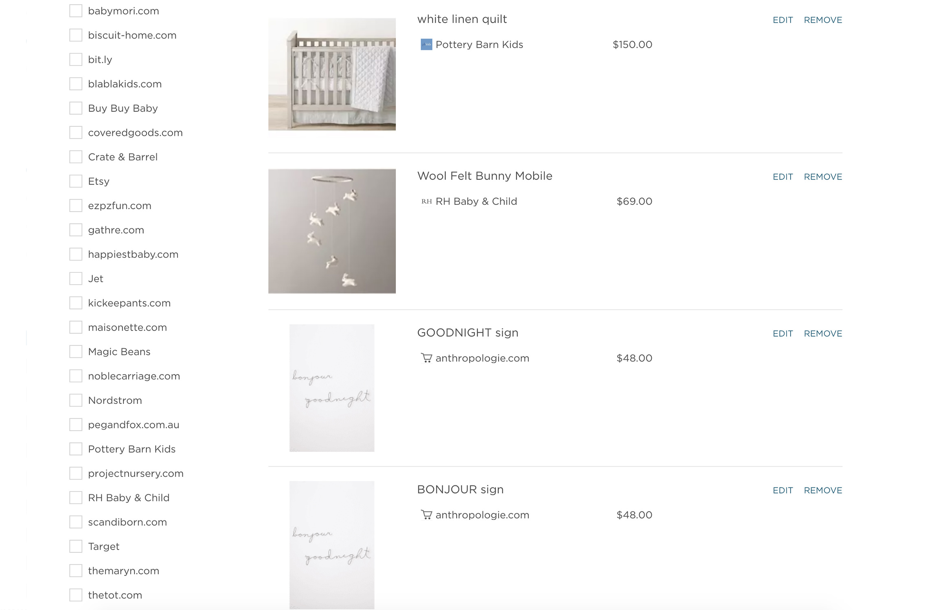Screen dimensions: 945x610
Task: Open the bunny mobile product image
Action: [332, 231]
